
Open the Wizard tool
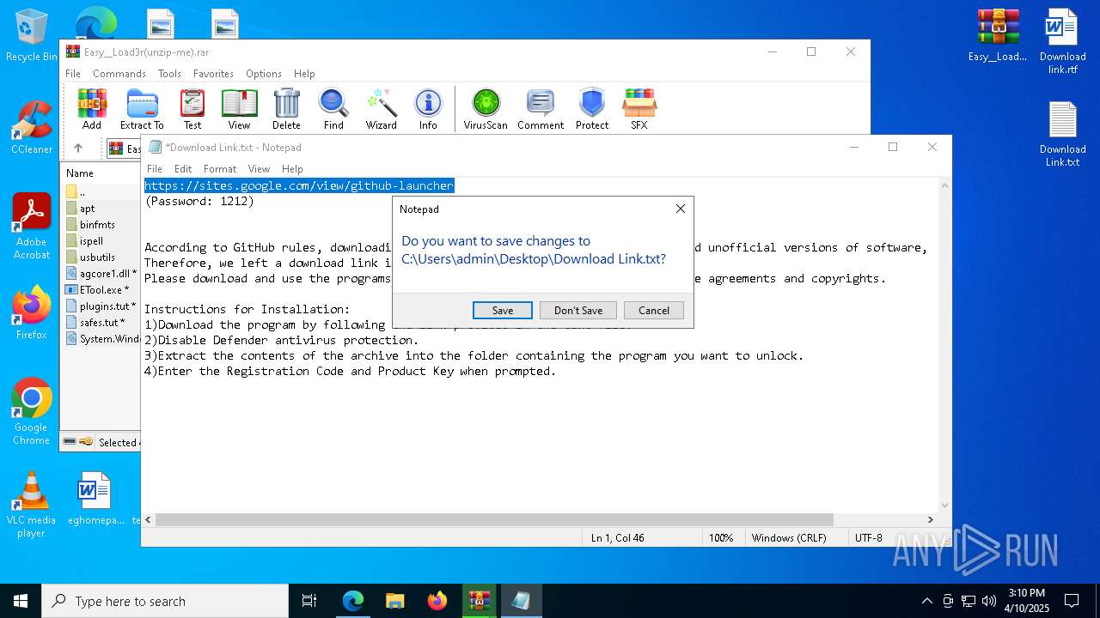pos(381,109)
